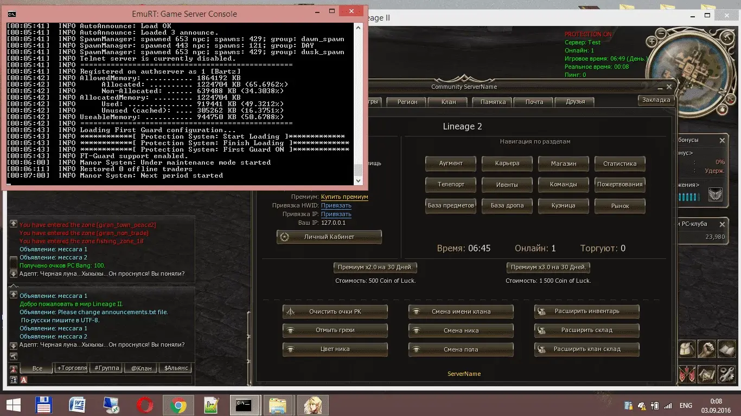Select the @Клан chat tab

pyautogui.click(x=140, y=368)
